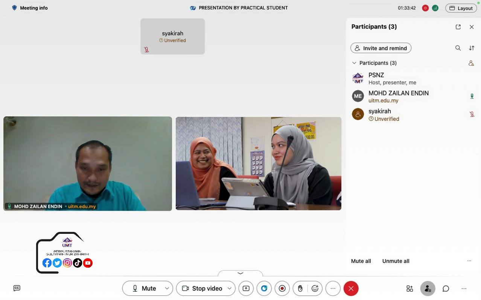This screenshot has height=300, width=481.
Task: Click the record meeting icon
Action: tap(282, 288)
